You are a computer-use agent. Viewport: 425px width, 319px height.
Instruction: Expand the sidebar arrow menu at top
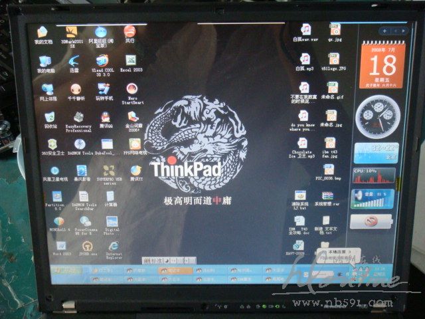(402, 31)
